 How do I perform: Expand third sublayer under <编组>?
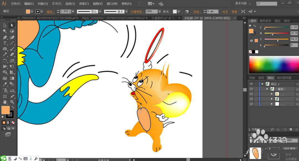click(x=272, y=104)
